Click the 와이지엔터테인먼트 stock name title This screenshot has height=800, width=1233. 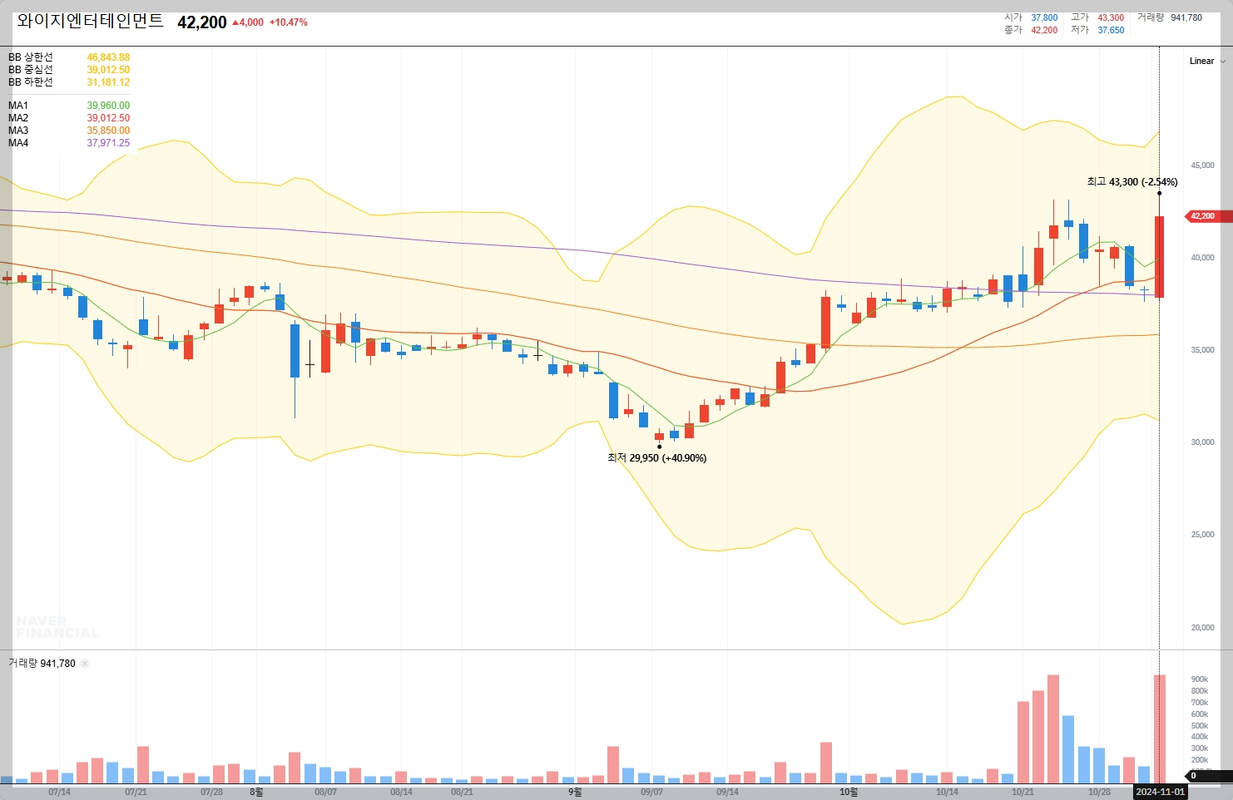coord(90,22)
